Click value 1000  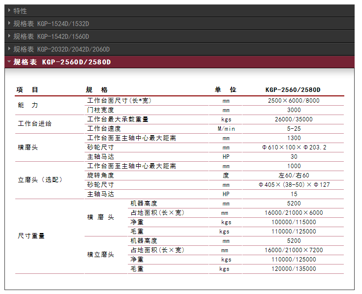pos(294,166)
